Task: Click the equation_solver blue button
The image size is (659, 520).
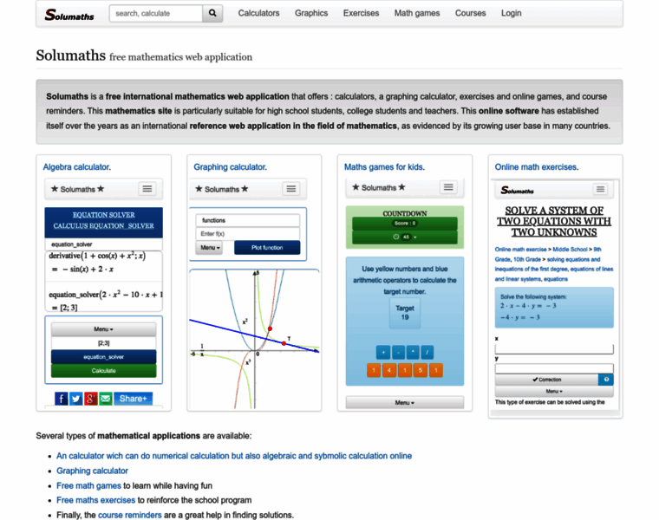Action: coord(103,357)
